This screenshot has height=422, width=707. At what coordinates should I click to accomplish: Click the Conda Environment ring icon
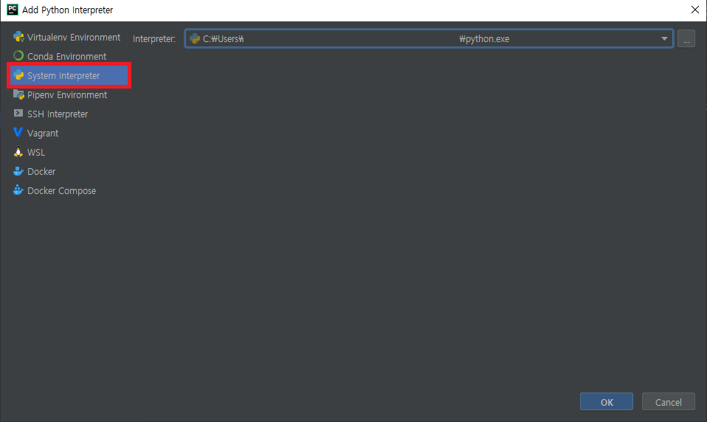tap(18, 56)
